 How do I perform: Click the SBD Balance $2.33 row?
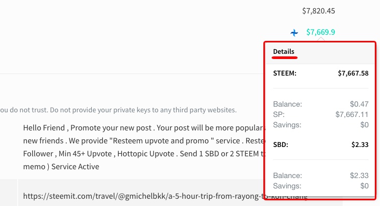point(320,175)
